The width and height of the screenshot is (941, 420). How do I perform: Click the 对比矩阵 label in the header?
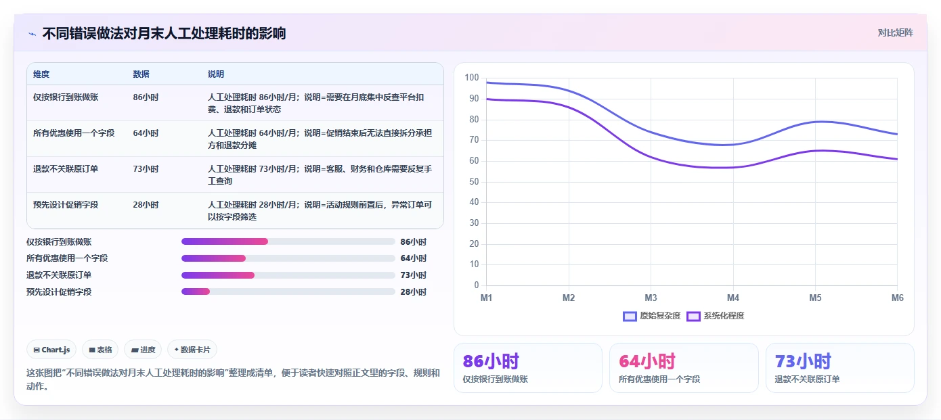click(x=895, y=32)
